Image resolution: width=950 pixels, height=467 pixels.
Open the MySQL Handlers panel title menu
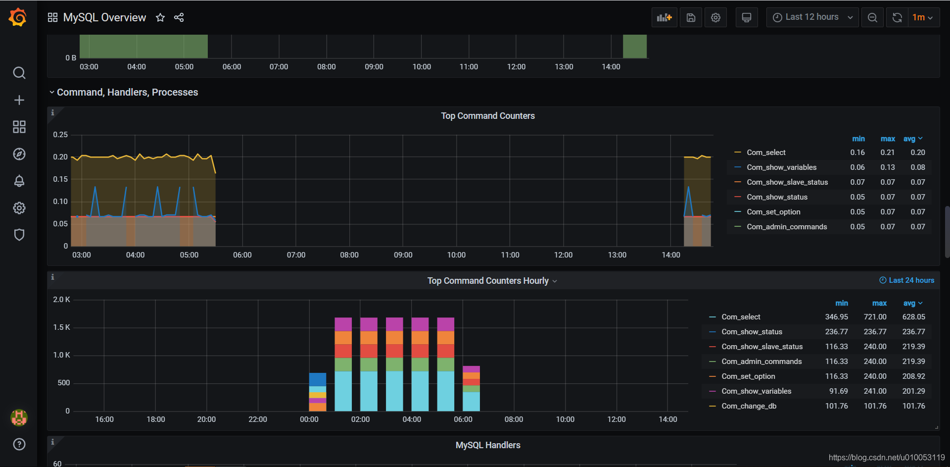click(x=488, y=445)
